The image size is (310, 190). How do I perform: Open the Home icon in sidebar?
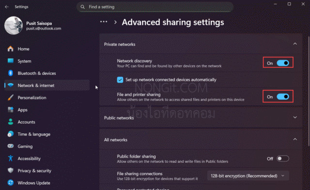pyautogui.click(x=11, y=49)
